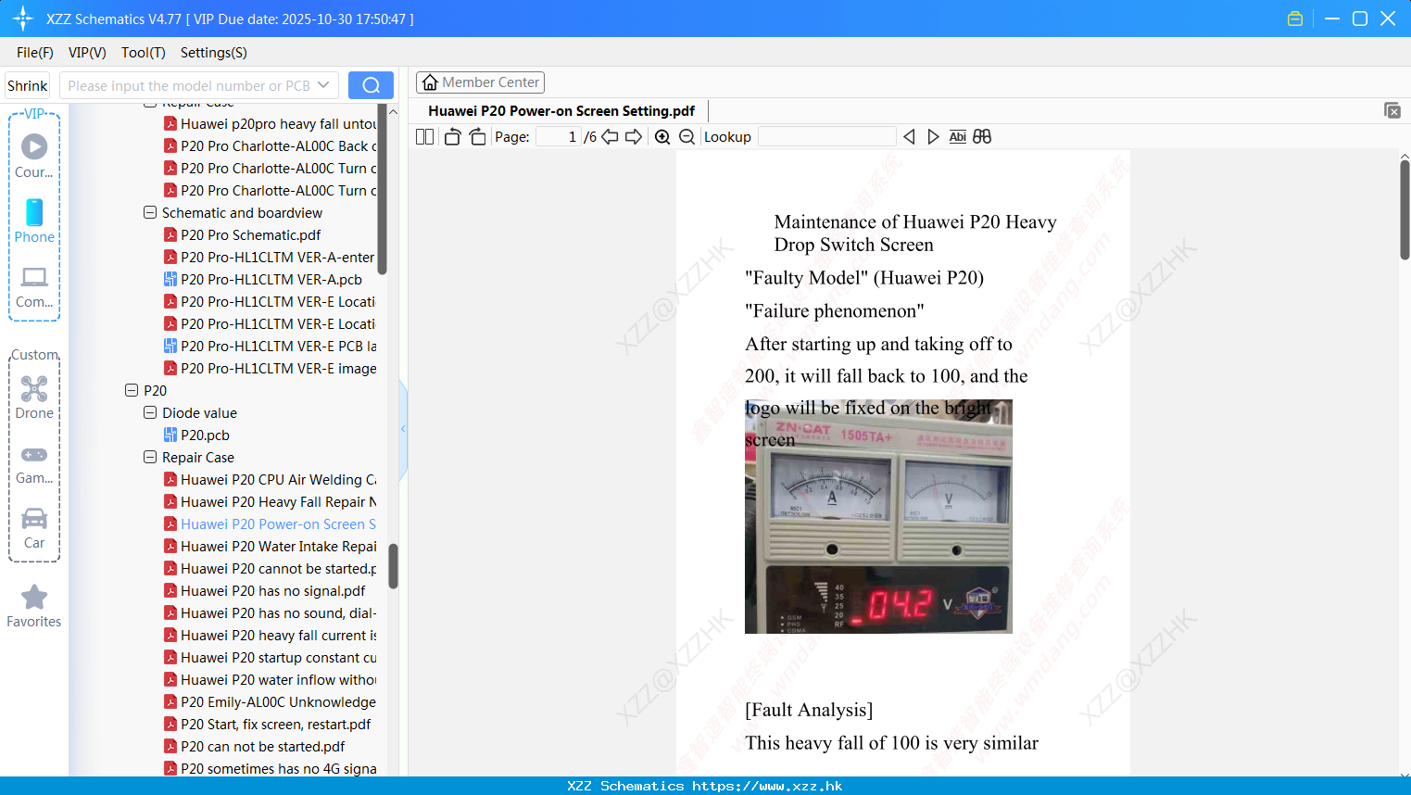This screenshot has width=1411, height=795.
Task: Click the page number input field
Action: [x=558, y=137]
